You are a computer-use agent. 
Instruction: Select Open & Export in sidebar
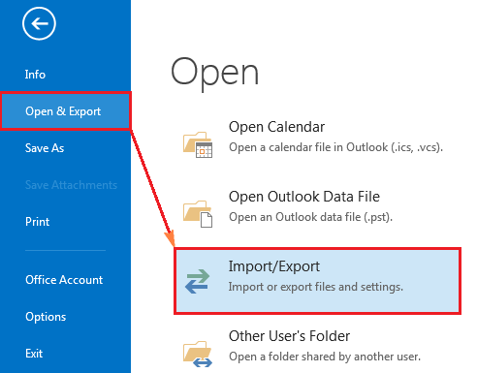pos(66,111)
